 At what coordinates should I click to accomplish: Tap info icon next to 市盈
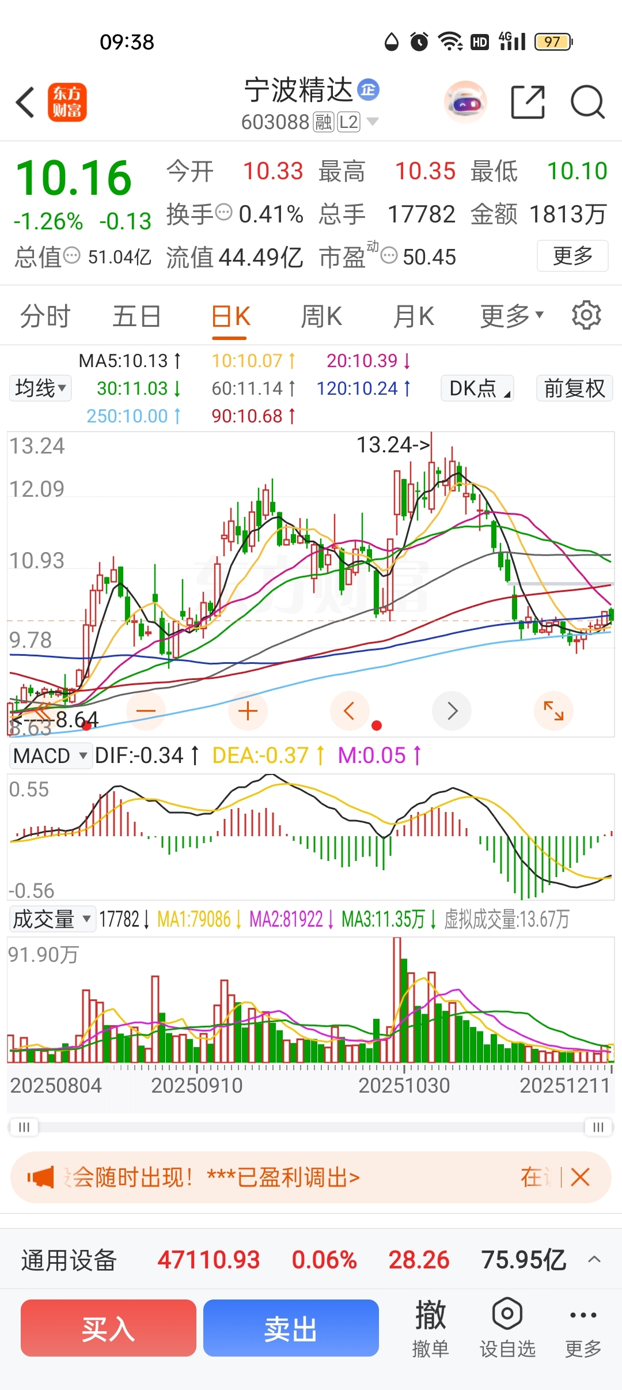(389, 255)
